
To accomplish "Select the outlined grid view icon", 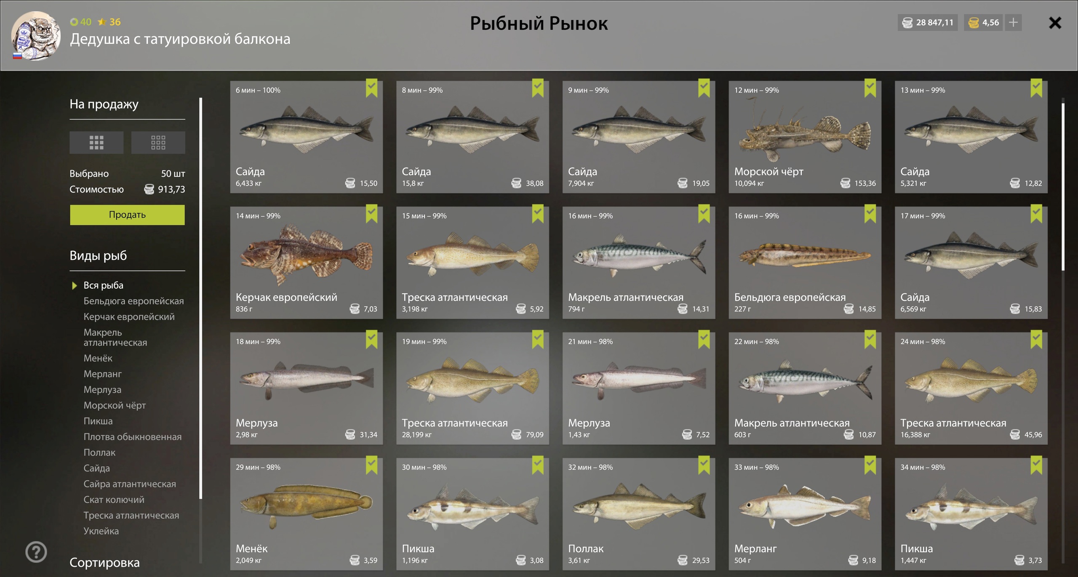I will click(158, 143).
